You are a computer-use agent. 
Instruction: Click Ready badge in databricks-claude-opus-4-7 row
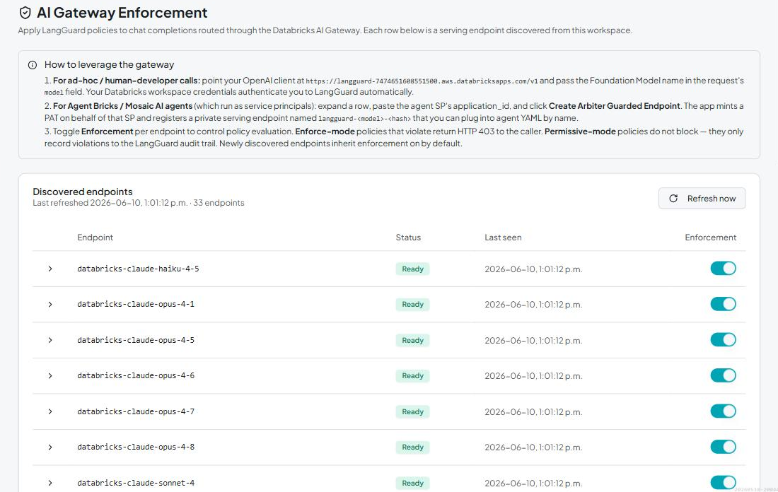412,411
